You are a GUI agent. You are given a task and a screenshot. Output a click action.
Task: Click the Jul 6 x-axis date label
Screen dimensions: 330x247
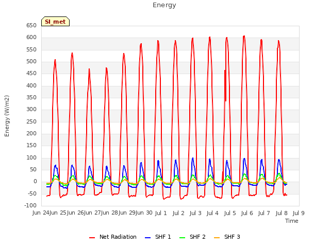coord(247,214)
